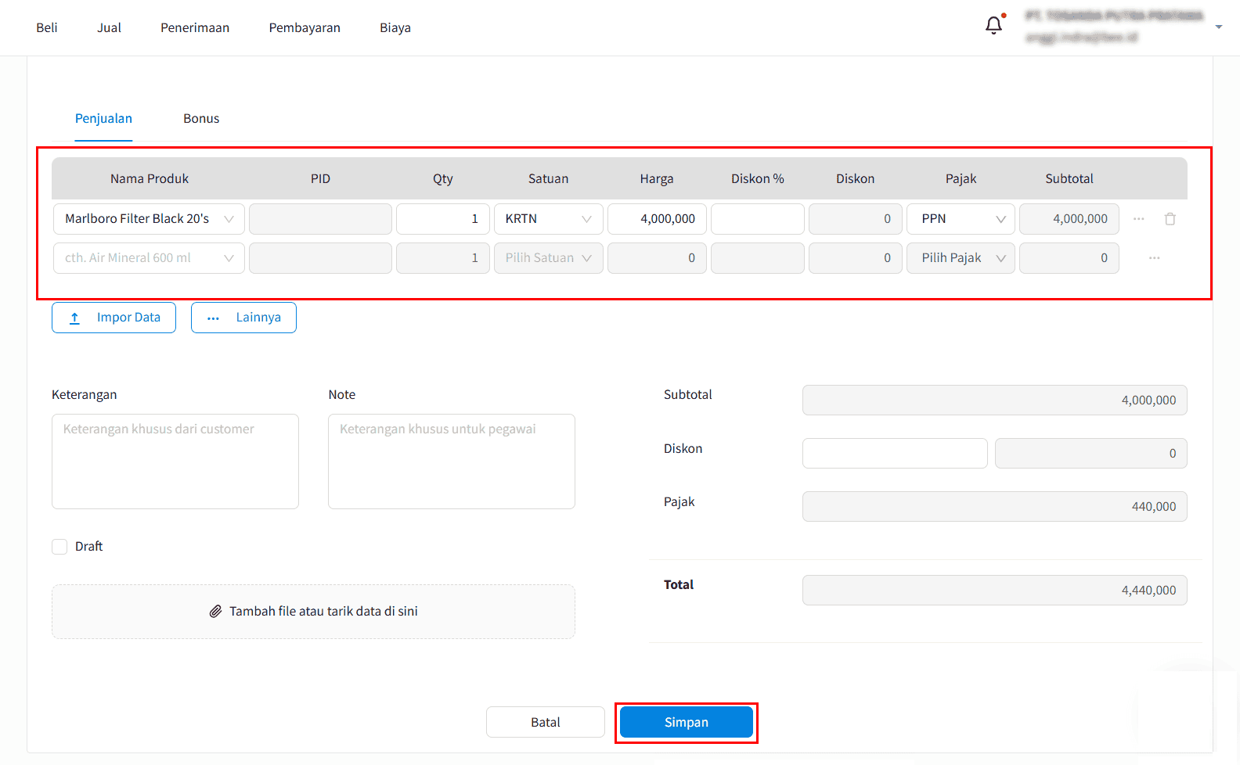
Task: Click the Batal button
Action: [x=546, y=722]
